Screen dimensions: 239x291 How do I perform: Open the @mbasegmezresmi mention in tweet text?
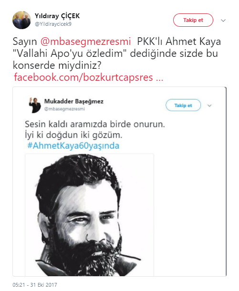pos(85,42)
